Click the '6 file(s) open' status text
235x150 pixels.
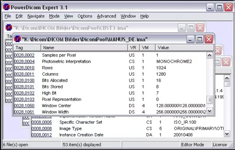[x=15, y=145]
